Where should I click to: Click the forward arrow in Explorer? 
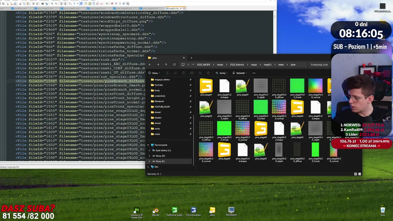[x=158, y=64]
